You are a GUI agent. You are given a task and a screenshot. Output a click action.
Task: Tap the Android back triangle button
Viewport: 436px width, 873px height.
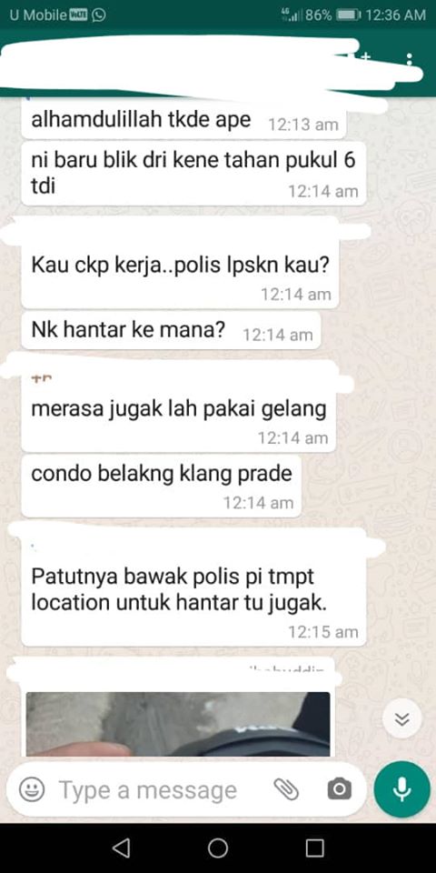coord(121,848)
